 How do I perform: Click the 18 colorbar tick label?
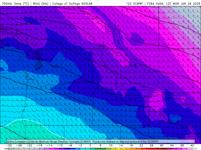pos(131,145)
